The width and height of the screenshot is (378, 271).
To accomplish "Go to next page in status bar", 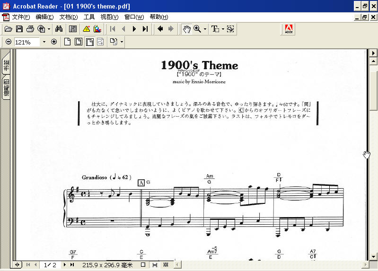I will click(x=65, y=265).
